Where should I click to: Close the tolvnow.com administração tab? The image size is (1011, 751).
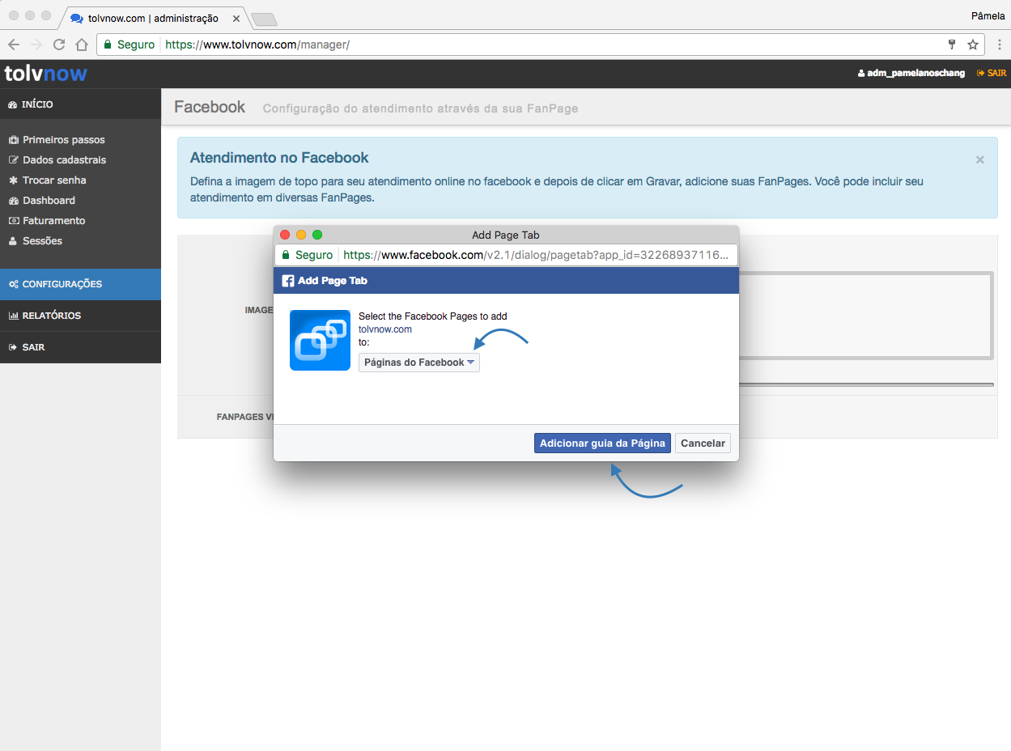click(x=236, y=18)
